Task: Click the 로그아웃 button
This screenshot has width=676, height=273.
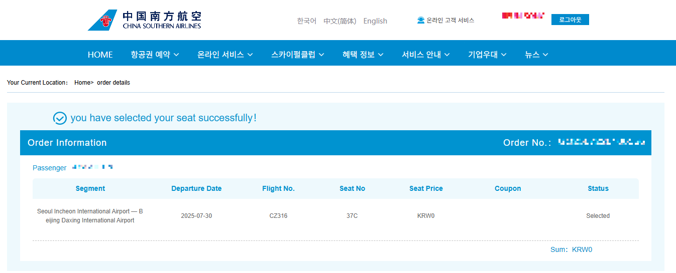Action: click(x=570, y=20)
